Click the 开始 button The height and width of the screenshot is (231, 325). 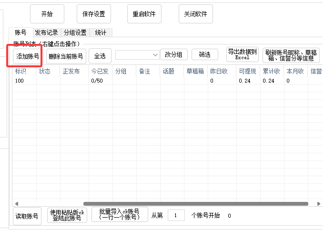coord(47,14)
